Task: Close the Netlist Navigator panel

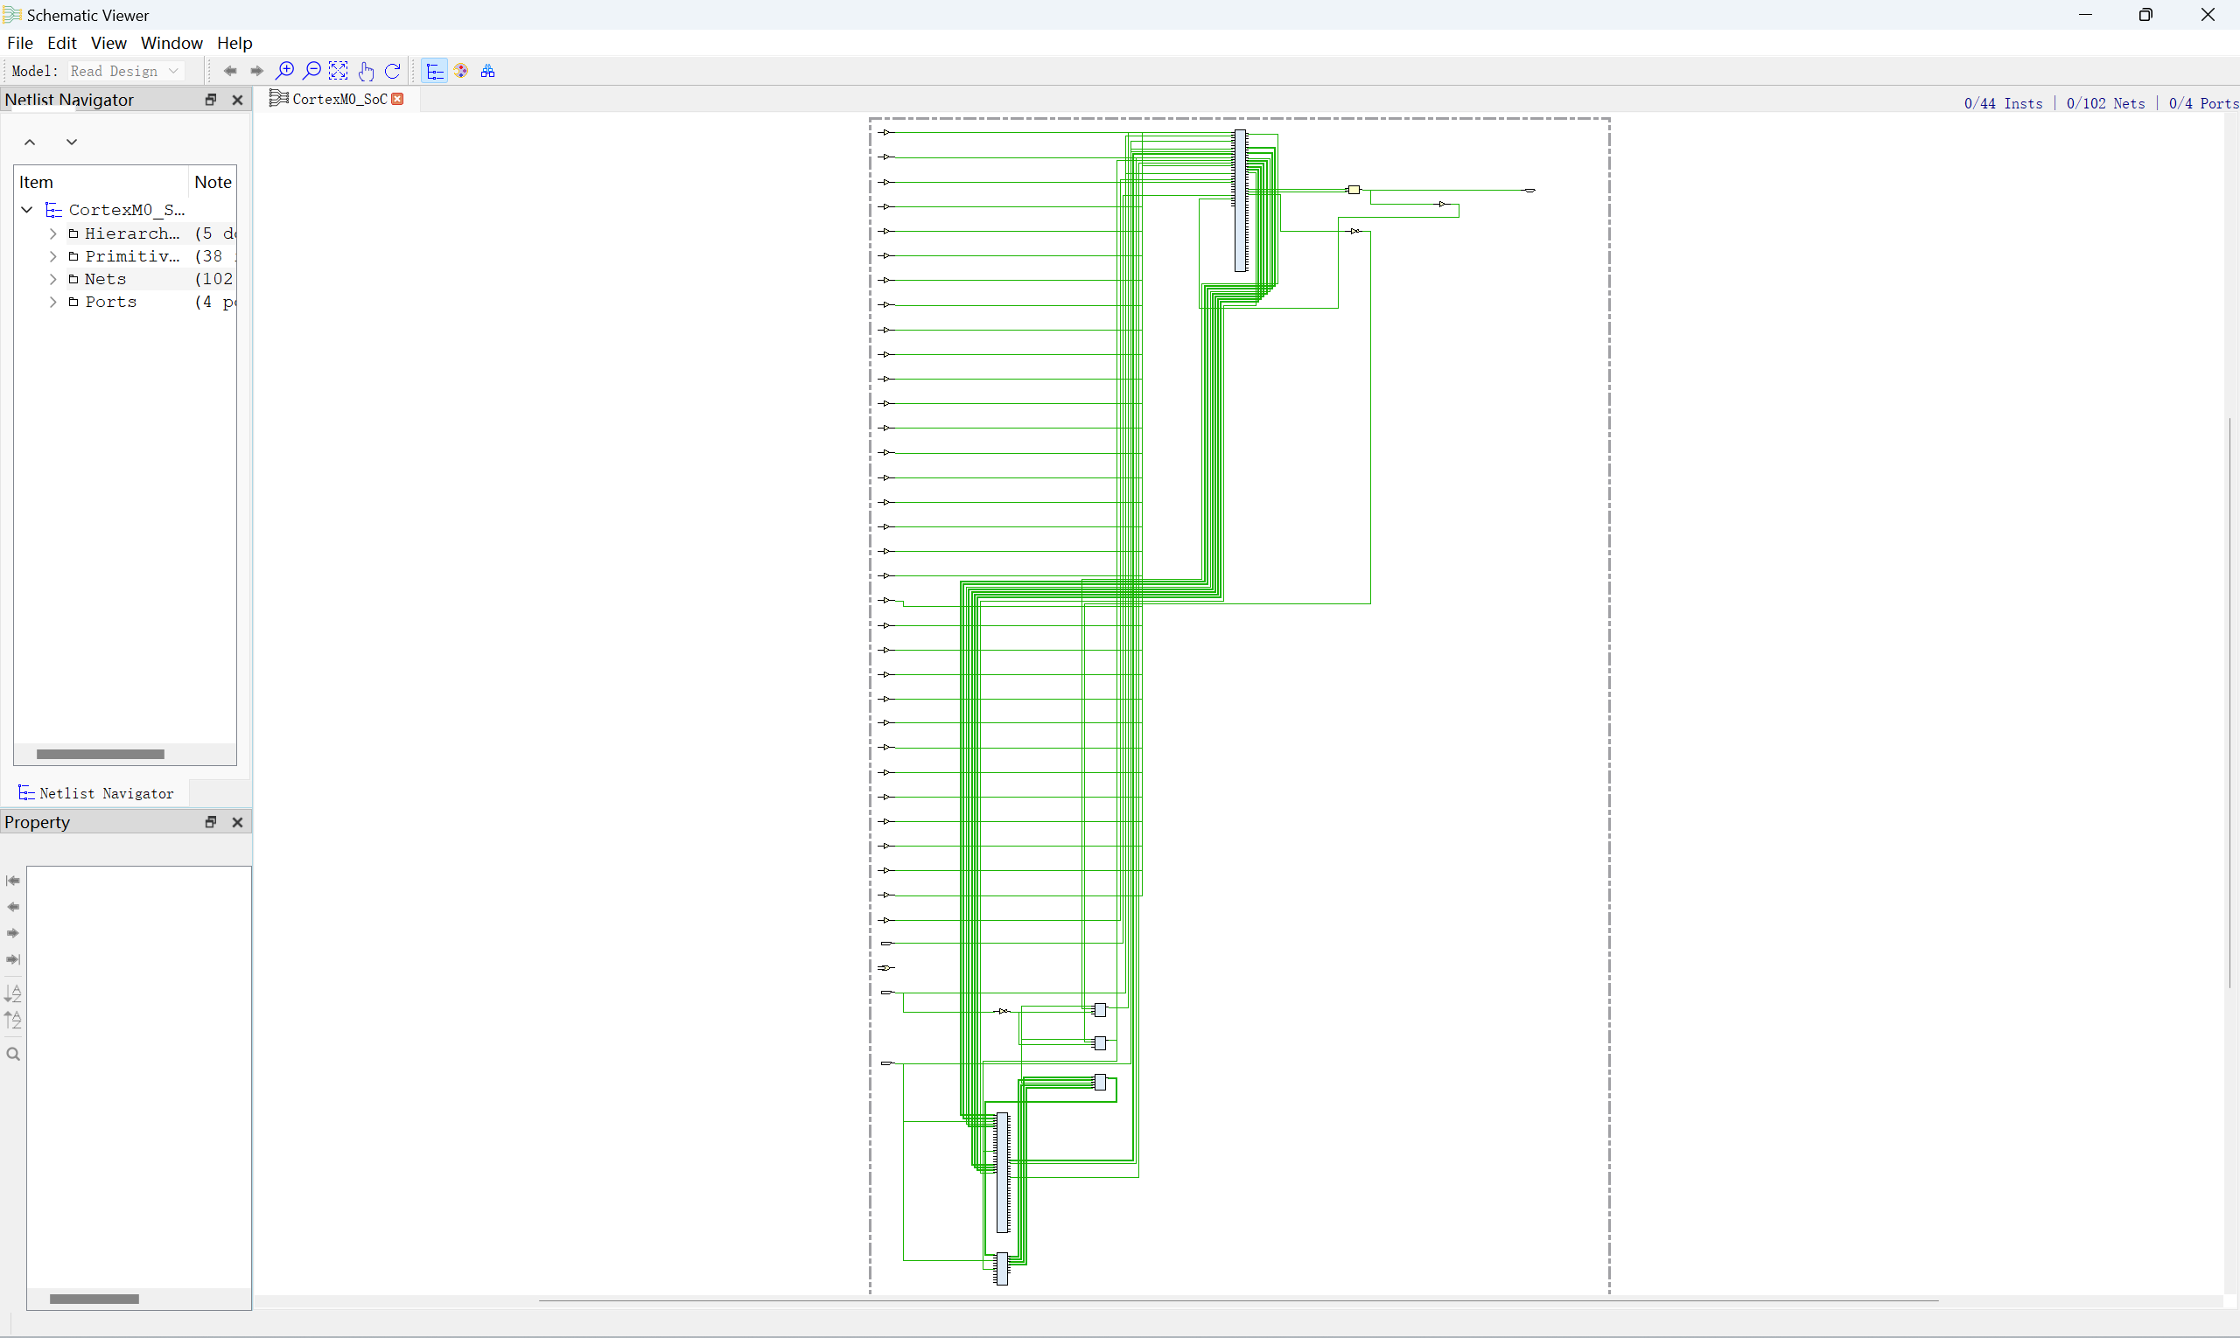Action: point(238,100)
